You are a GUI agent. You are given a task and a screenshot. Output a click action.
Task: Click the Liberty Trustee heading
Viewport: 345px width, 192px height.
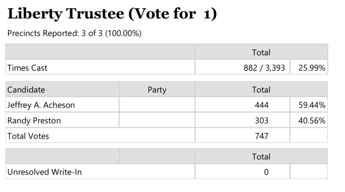pos(112,14)
